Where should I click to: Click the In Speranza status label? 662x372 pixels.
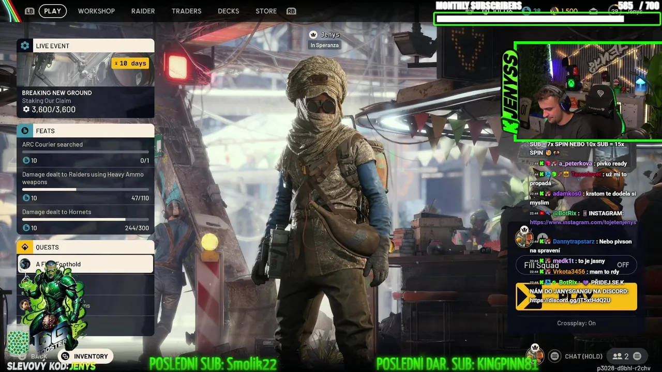pyautogui.click(x=324, y=45)
